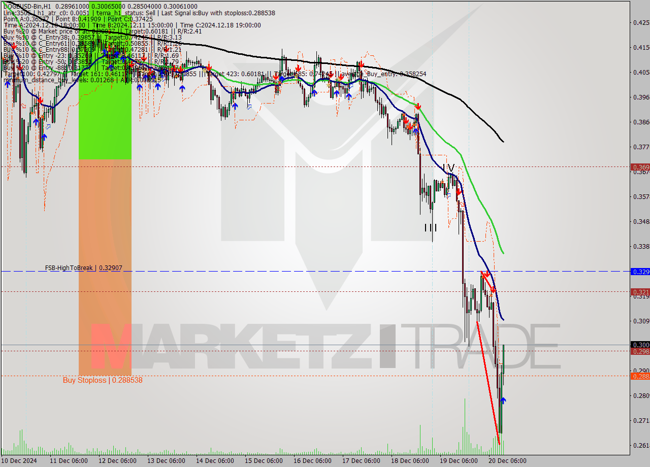Click the red downward trendline near 20 Dec
650x467 pixels.
pos(488,383)
